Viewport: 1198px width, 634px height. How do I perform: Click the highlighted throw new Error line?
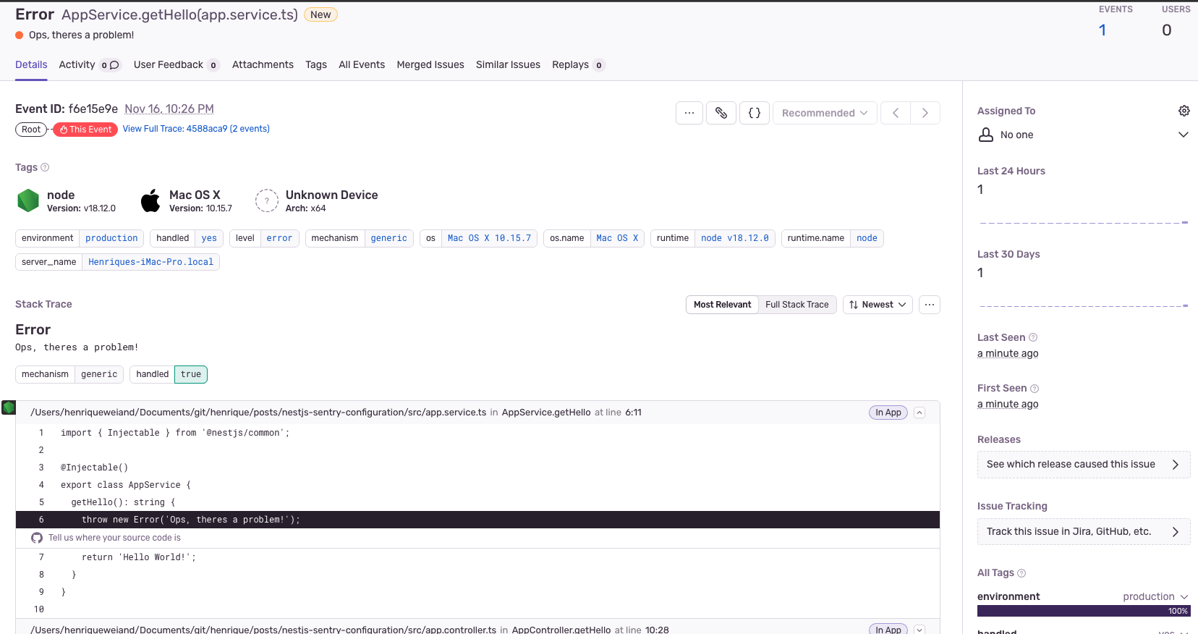coord(477,520)
